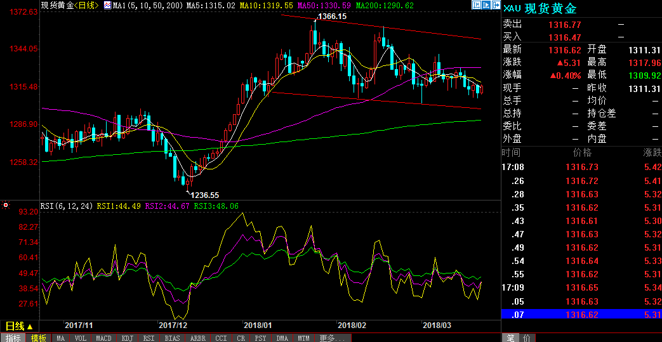The width and height of the screenshot is (662, 342).
Task: Select the PSY indicator tab
Action: (x=260, y=338)
